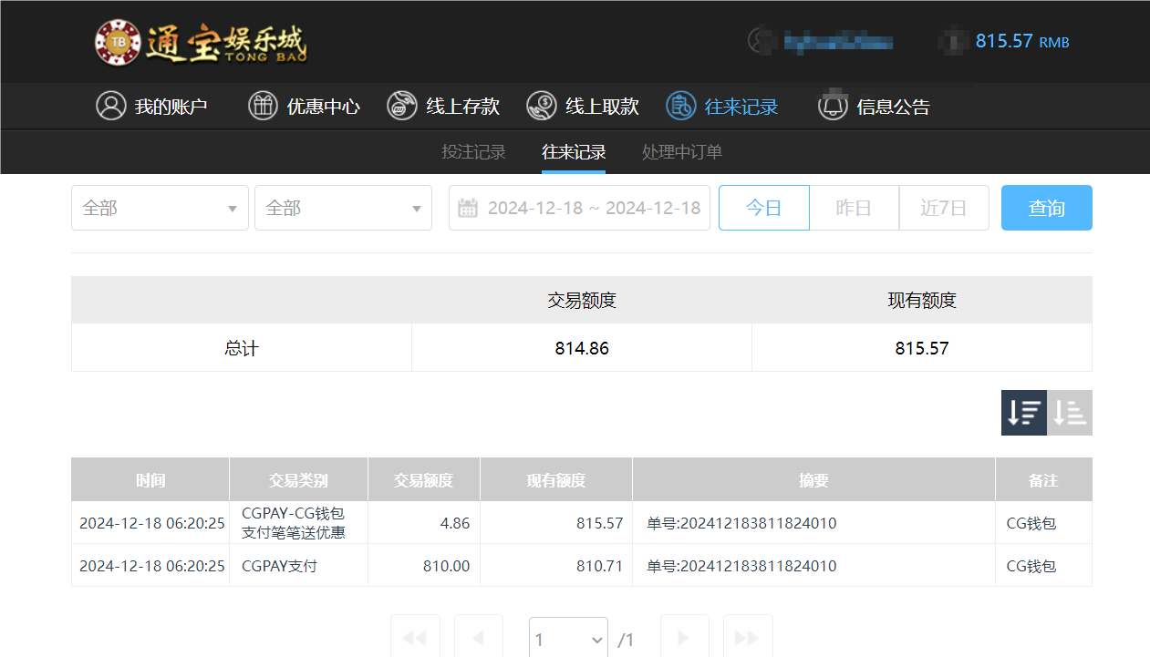Select the 线上存款 deposit icon
Image resolution: width=1150 pixels, height=657 pixels.
click(x=401, y=105)
